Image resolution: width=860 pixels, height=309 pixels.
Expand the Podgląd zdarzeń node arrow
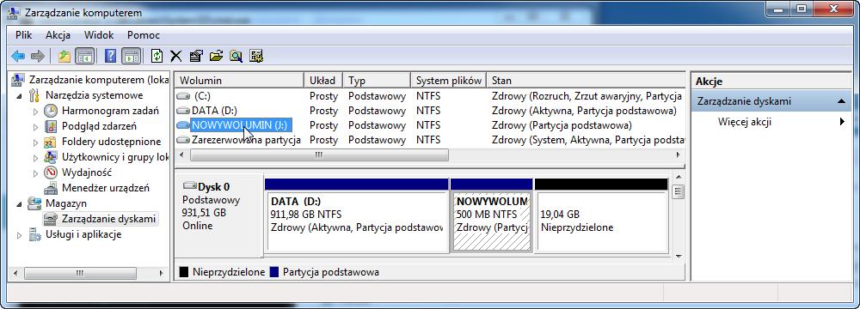pyautogui.click(x=36, y=126)
